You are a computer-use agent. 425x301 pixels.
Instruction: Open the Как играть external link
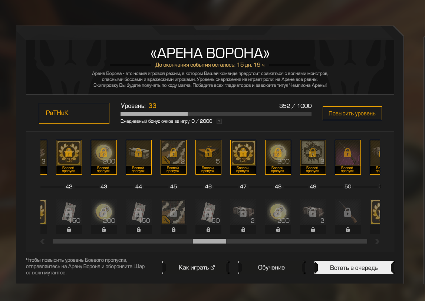pyautogui.click(x=197, y=268)
